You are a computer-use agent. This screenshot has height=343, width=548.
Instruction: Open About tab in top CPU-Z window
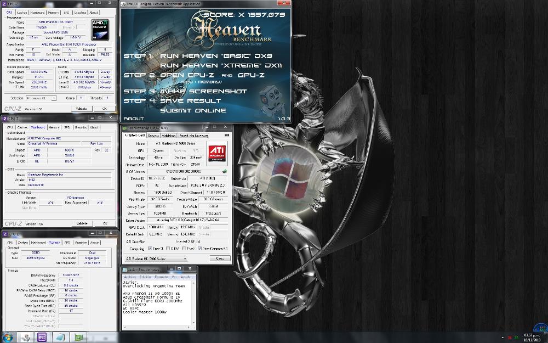94,12
